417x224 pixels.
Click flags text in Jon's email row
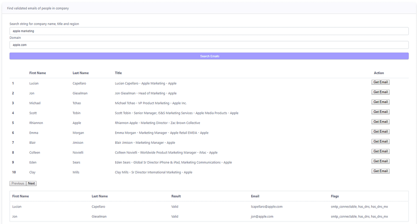click(359, 216)
